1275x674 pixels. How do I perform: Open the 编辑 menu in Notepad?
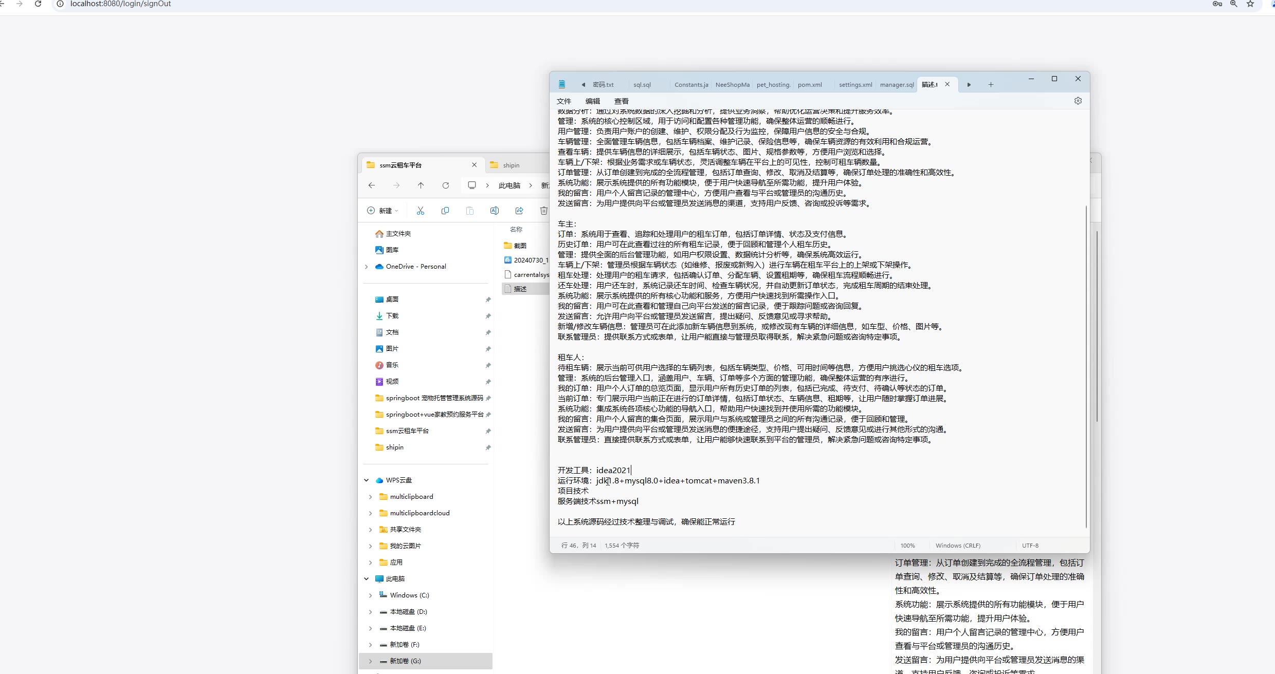(x=593, y=101)
